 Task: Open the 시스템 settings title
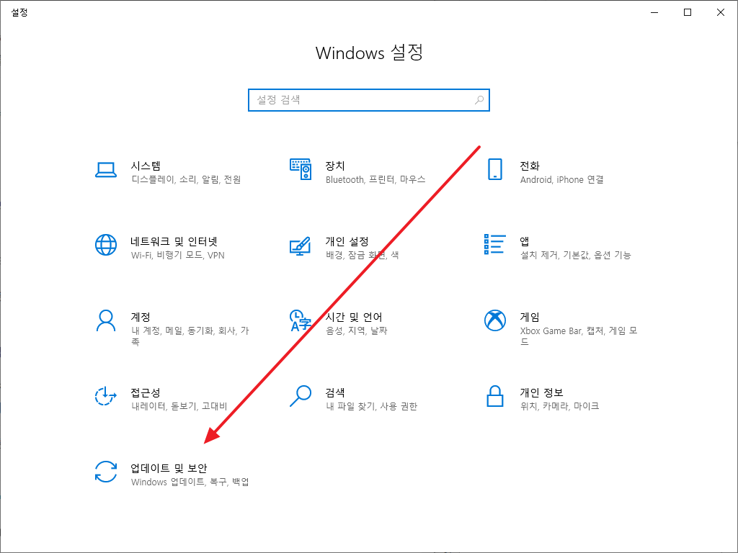(146, 166)
